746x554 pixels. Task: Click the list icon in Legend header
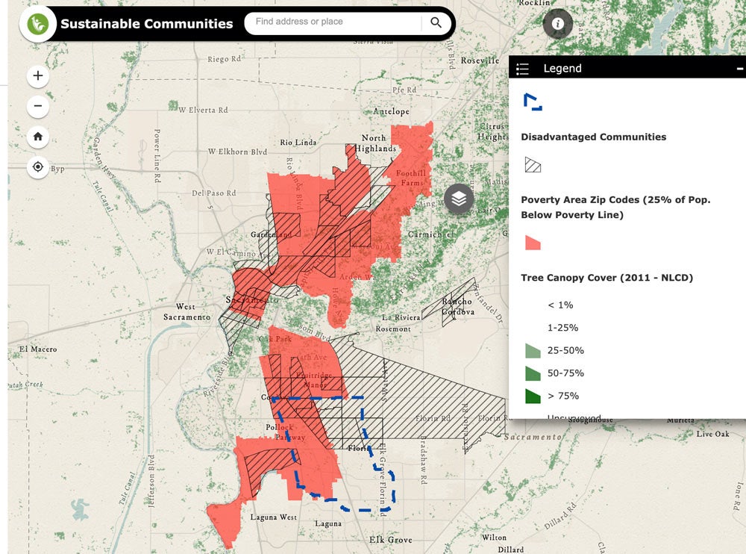[x=523, y=69]
